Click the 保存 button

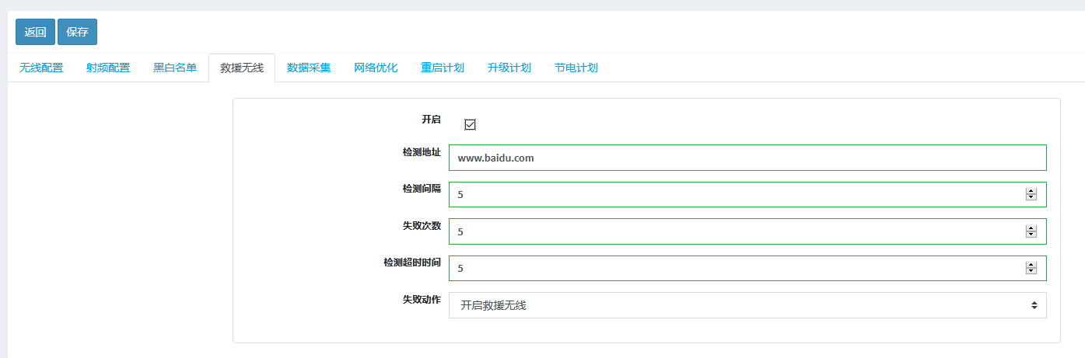click(77, 32)
